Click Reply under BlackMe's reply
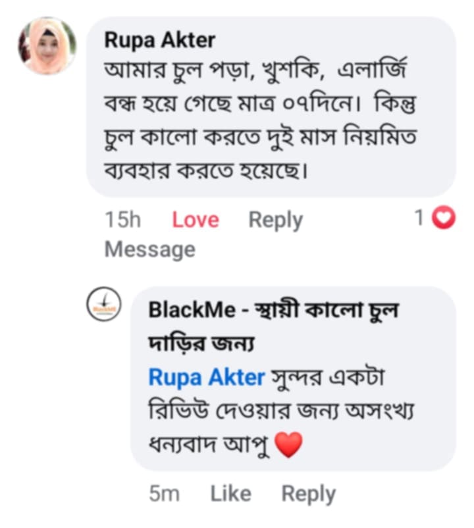This screenshot has width=474, height=528. coord(309,492)
